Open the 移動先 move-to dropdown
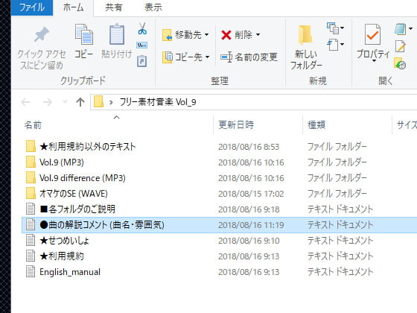Viewport: 417px width, 313px height. click(186, 35)
